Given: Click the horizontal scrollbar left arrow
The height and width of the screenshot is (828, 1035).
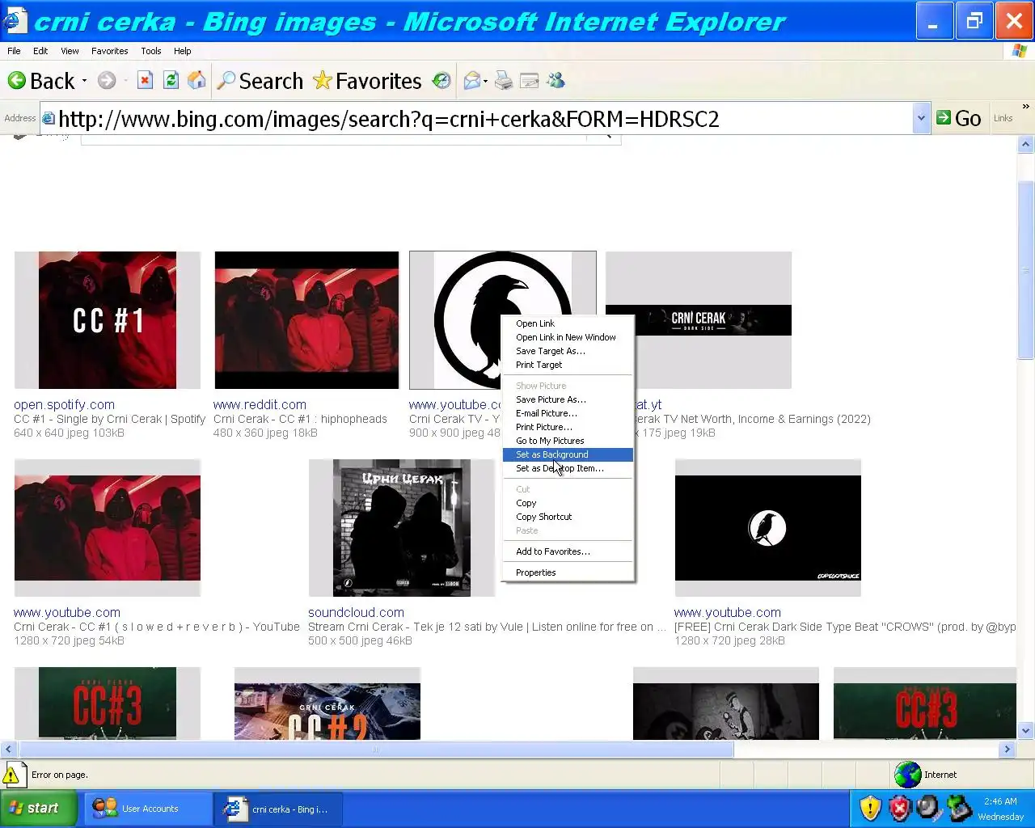Looking at the screenshot, I should point(8,750).
